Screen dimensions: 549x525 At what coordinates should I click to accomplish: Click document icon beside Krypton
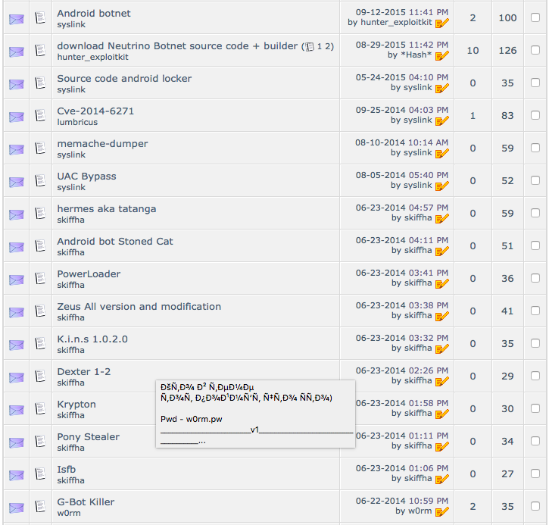pos(41,408)
